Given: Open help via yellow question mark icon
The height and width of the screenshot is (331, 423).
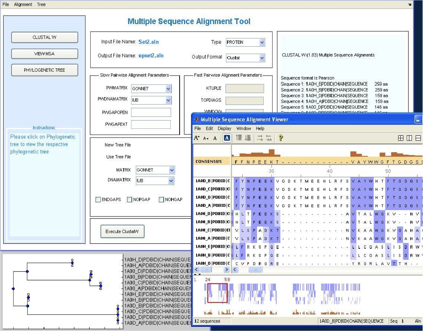Looking at the screenshot, I should coord(281,138).
